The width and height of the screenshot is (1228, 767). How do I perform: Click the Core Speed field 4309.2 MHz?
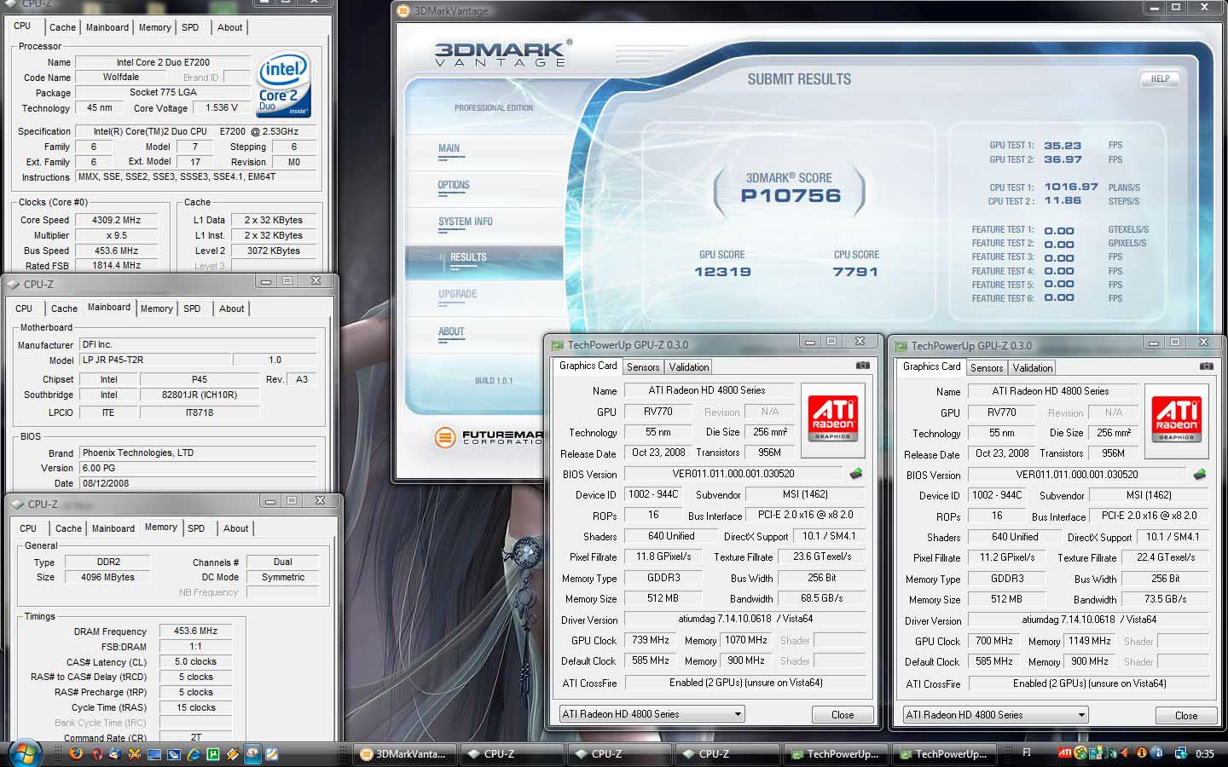116,220
